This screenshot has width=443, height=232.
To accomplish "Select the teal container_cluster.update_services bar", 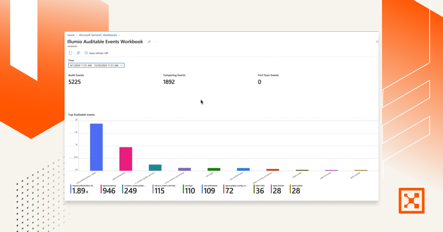I will (x=155, y=168).
